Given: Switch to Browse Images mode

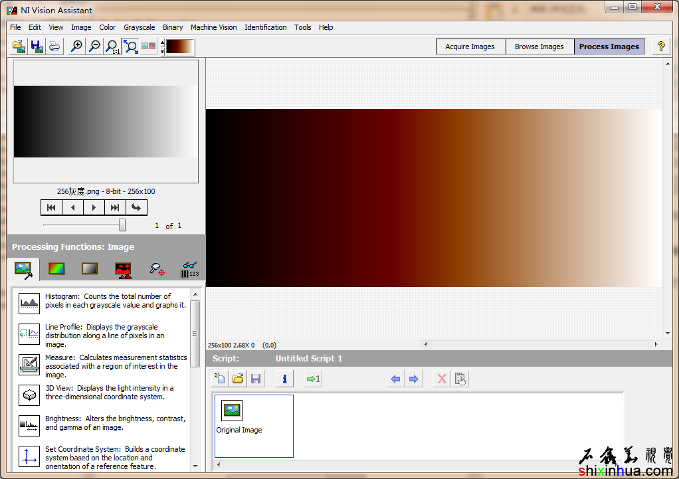Looking at the screenshot, I should point(539,47).
